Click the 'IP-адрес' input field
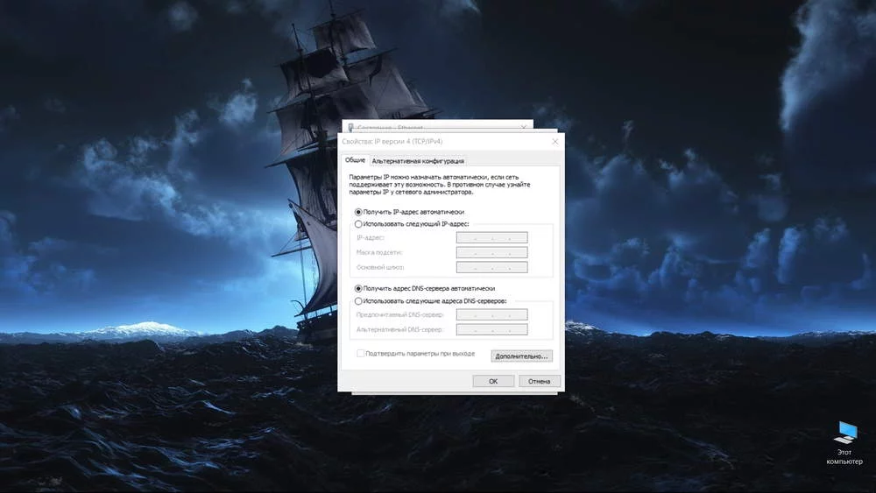 point(491,238)
